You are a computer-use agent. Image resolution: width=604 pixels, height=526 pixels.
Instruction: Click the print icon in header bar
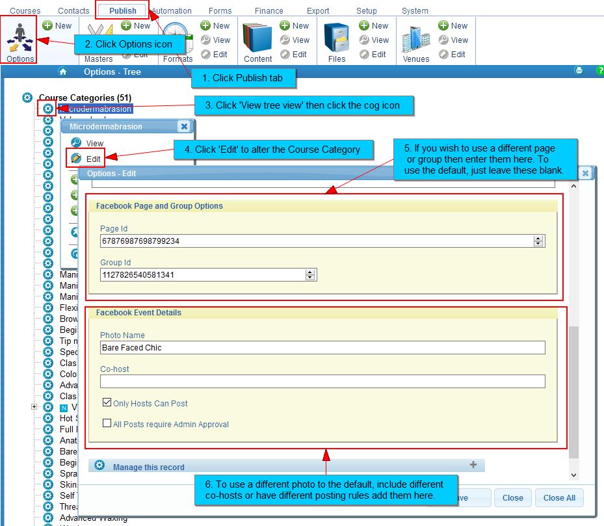(x=579, y=71)
